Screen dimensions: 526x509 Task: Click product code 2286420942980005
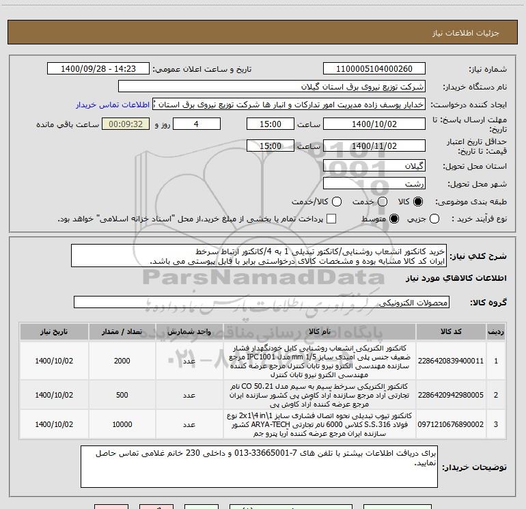pos(451,396)
